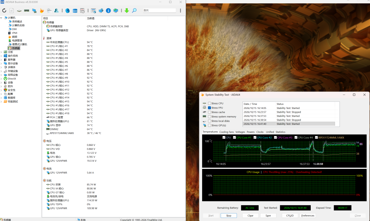Switch to the Voltages tab
370x221 pixels.
[240, 132]
